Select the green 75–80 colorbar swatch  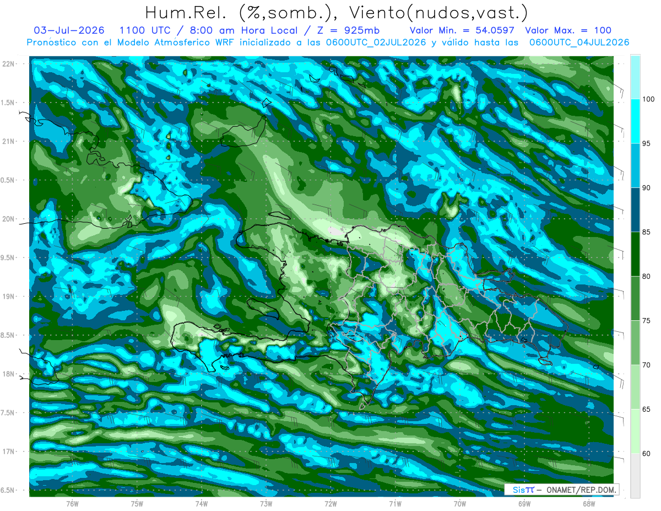[x=635, y=298]
